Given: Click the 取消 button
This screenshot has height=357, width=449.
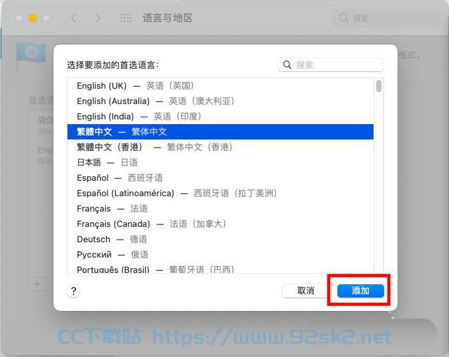Looking at the screenshot, I should [x=305, y=291].
